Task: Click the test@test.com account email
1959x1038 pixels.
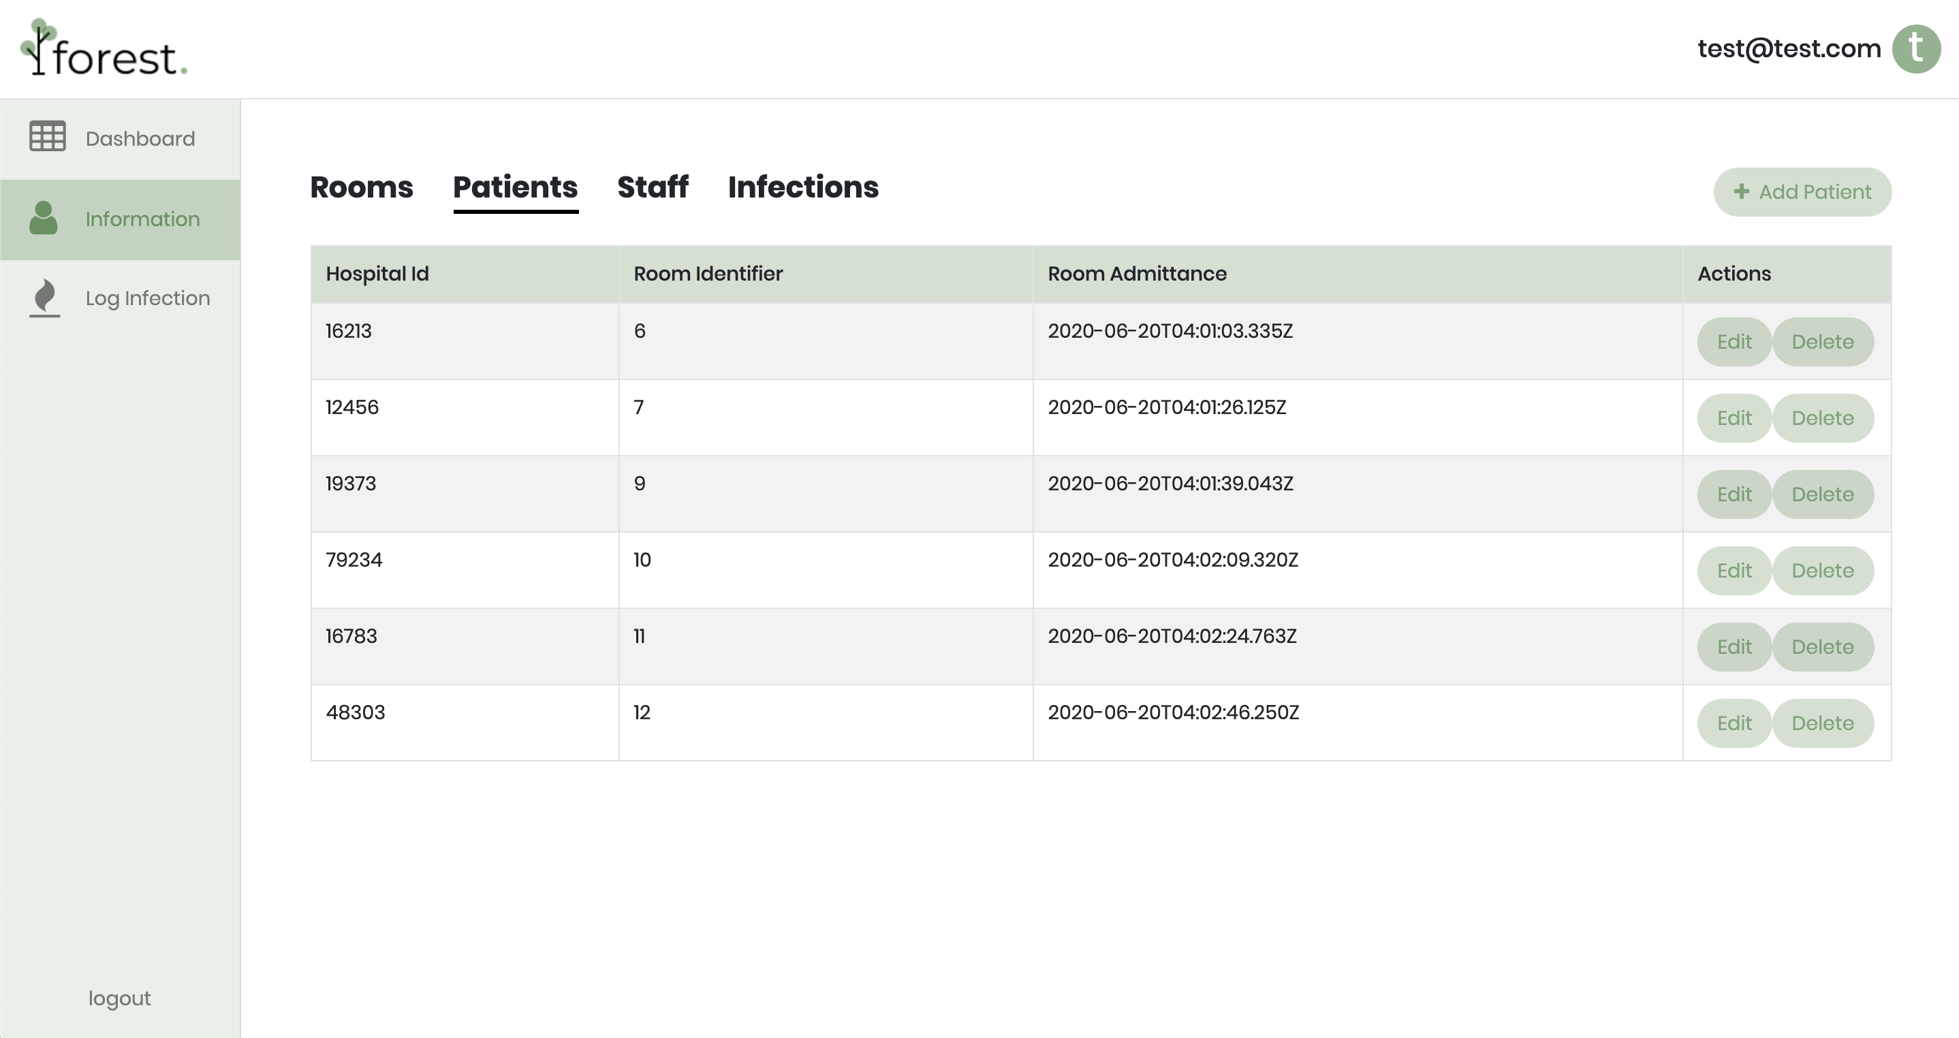Action: [1789, 48]
